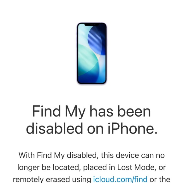The width and height of the screenshot is (183, 183).
Task: Click the word "disabled" in the heading
Action: (x=55, y=128)
